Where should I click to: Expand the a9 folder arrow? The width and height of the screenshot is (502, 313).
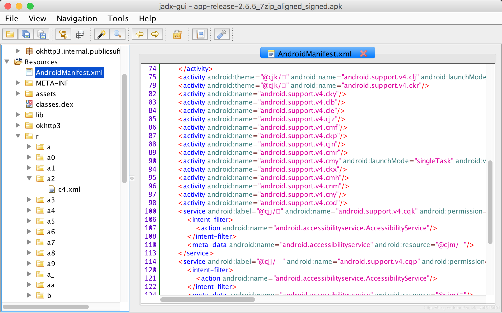click(29, 263)
